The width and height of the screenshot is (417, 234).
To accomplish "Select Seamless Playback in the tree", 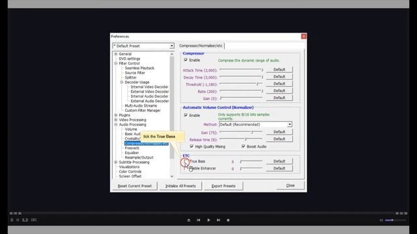I will [139, 68].
